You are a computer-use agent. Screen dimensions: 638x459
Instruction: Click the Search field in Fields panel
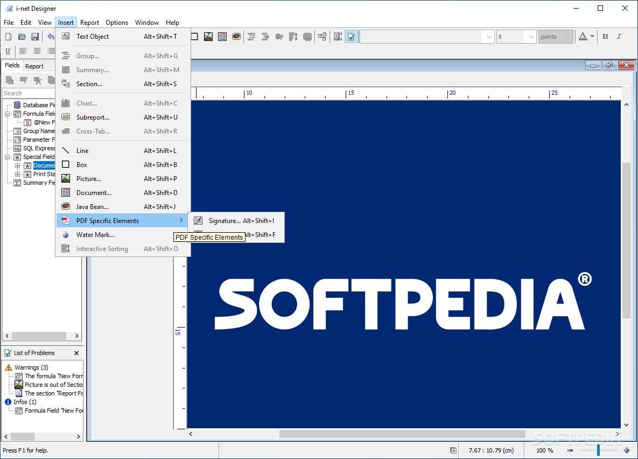point(29,93)
